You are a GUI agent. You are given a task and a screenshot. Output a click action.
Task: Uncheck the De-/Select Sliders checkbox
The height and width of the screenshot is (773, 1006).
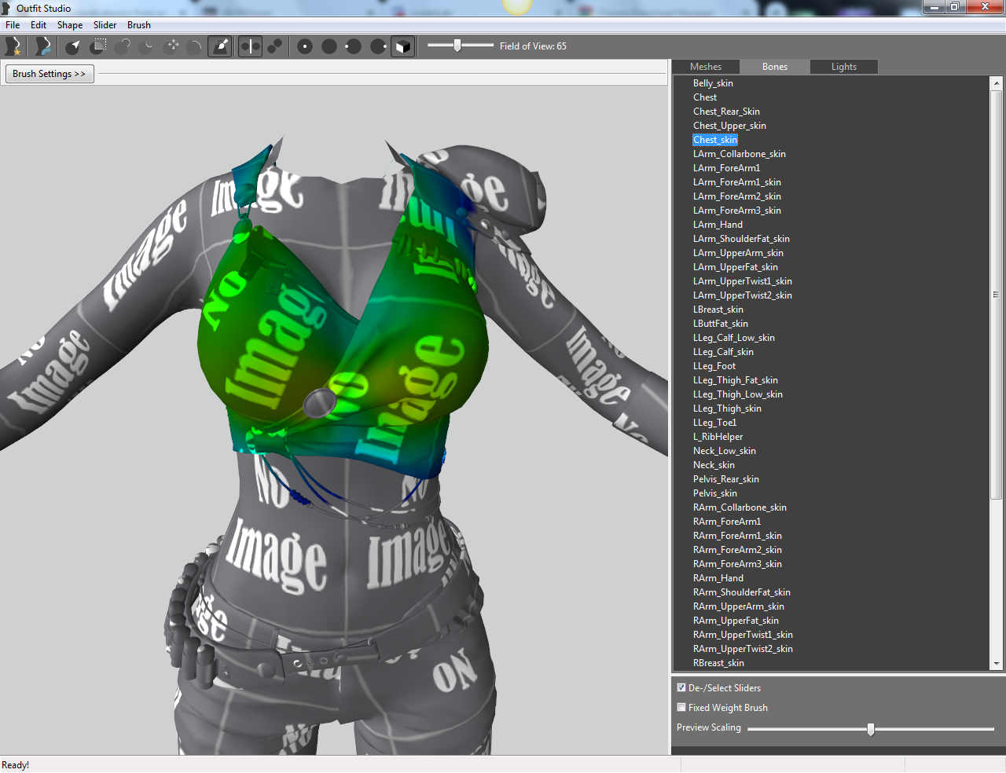point(681,687)
